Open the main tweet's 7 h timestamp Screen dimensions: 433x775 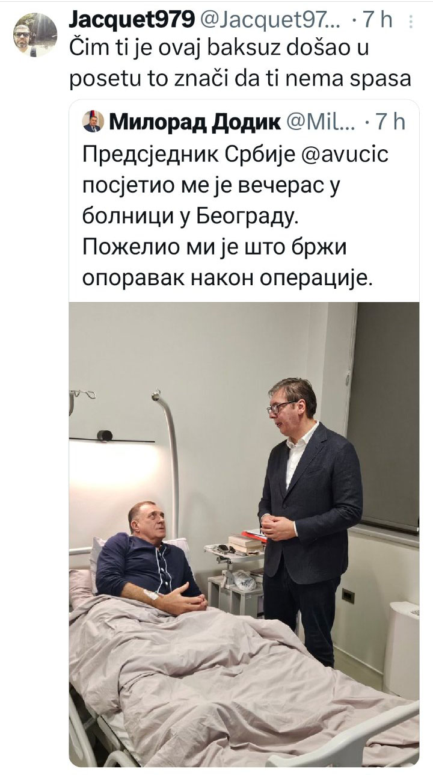(378, 20)
